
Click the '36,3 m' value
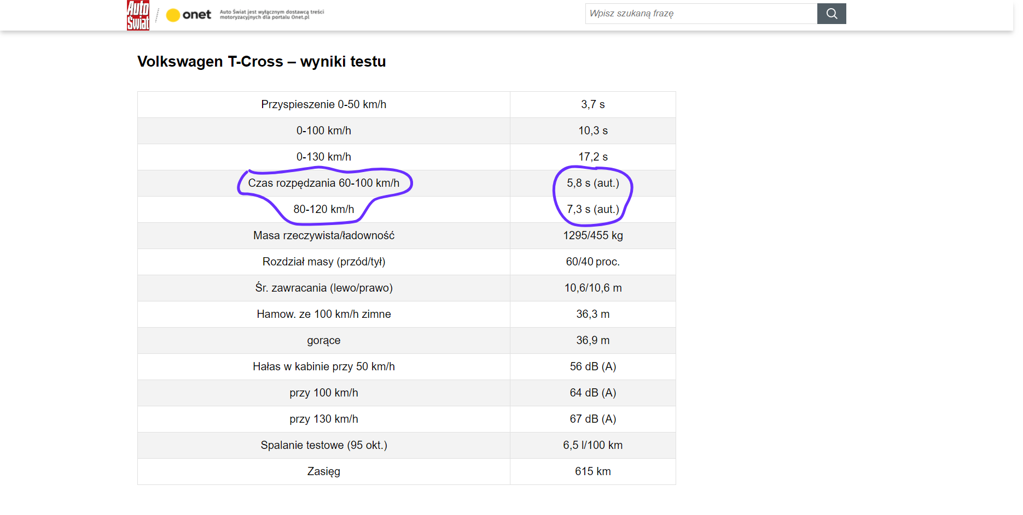pyautogui.click(x=593, y=314)
